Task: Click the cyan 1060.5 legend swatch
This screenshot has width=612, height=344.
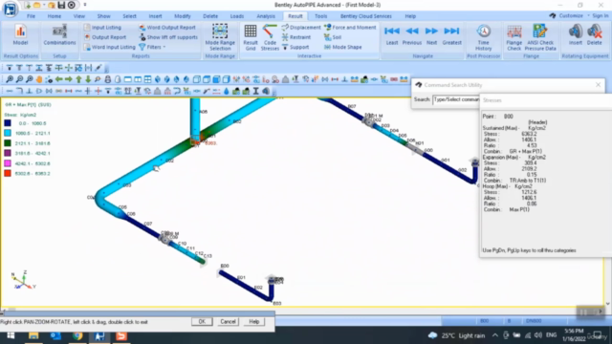Action: click(x=8, y=133)
